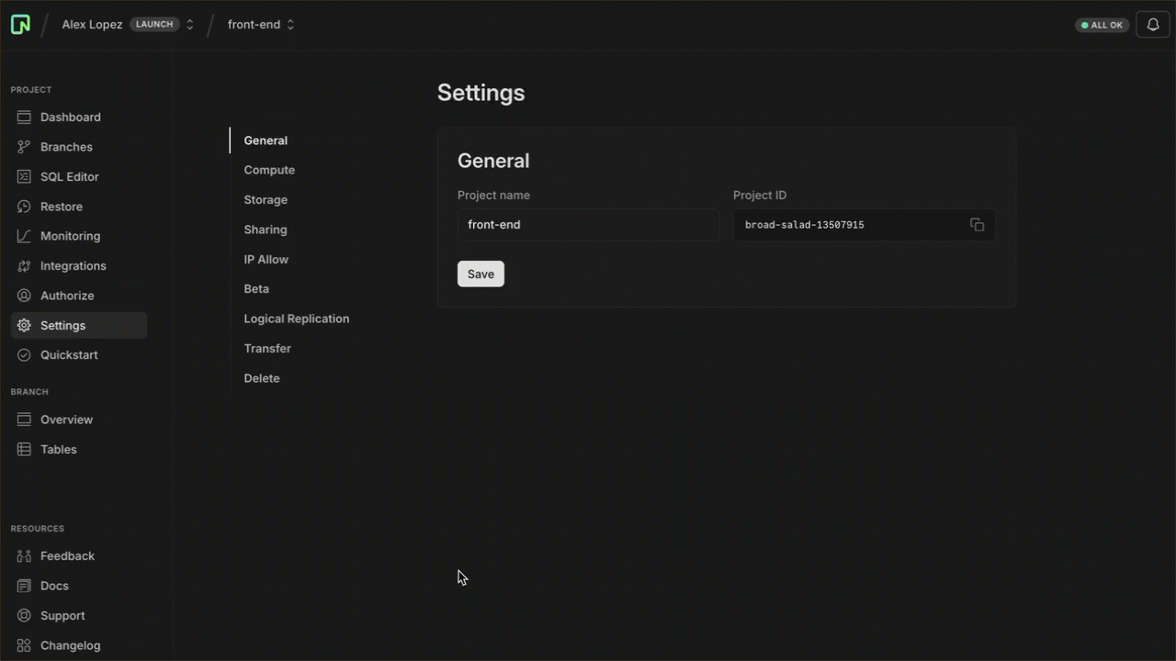Click the Neon logo icon
This screenshot has width=1176, height=661.
point(20,25)
